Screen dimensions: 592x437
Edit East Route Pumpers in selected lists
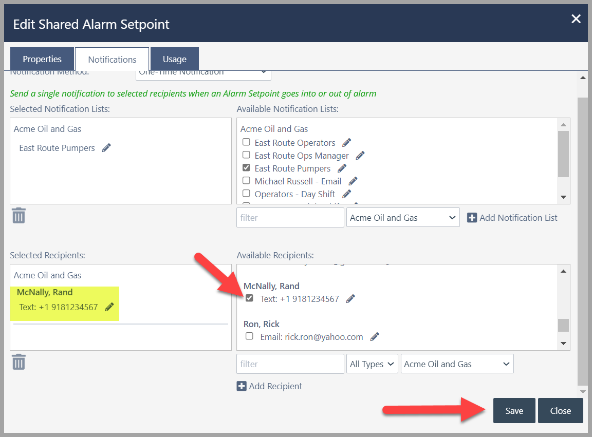pyautogui.click(x=106, y=147)
